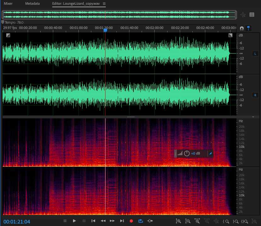Toggle the left channel L button
This screenshot has height=226, width=261.
[x=255, y=54]
